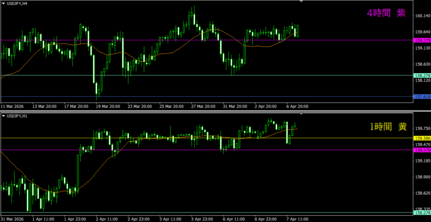Click chart shift triangle atop H4 chart
The width and height of the screenshot is (431, 222).
click(301, 2)
